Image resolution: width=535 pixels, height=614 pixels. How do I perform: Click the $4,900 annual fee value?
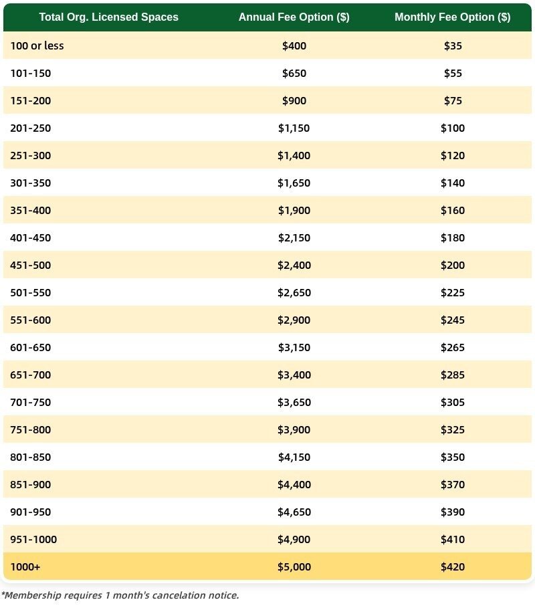[294, 540]
